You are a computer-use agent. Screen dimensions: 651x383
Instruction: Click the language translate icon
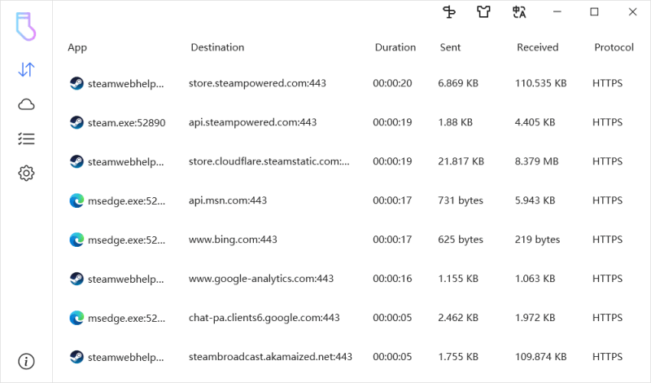point(519,12)
